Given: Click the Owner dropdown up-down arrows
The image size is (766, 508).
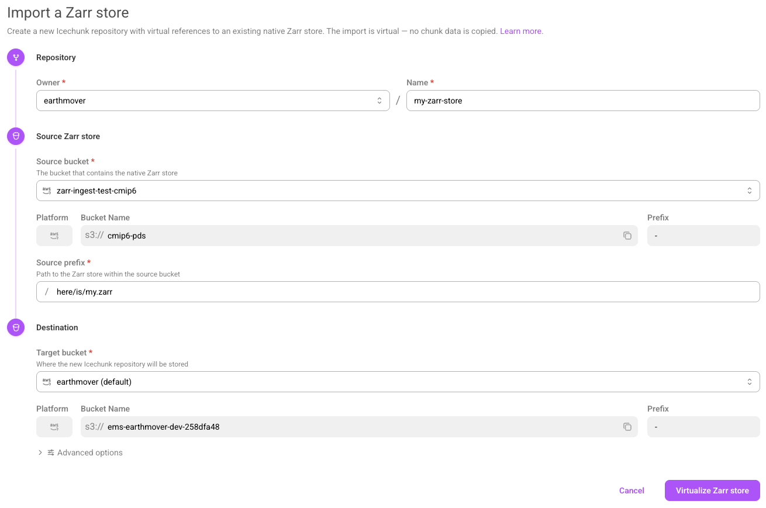Looking at the screenshot, I should [x=379, y=101].
